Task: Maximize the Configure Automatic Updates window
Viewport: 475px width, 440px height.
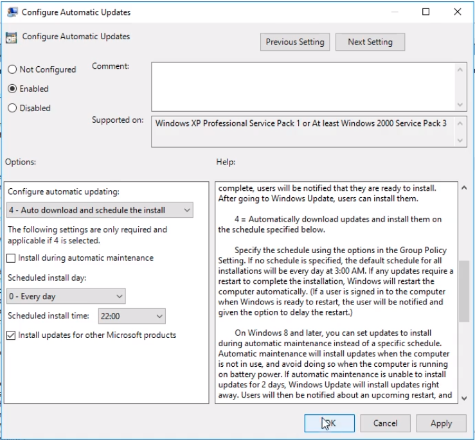Action: pos(426,12)
